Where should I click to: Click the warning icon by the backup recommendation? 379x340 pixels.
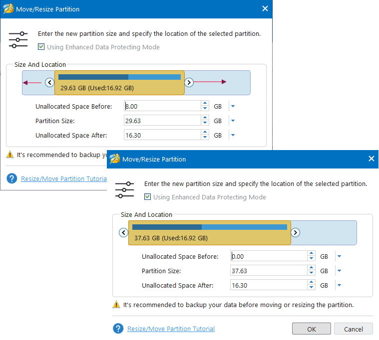[116, 305]
